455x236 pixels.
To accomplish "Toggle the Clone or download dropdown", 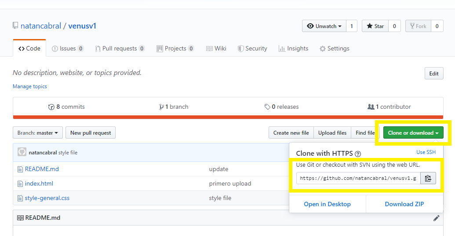I will tap(413, 132).
